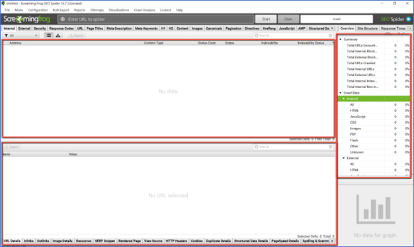The image size is (414, 247).
Task: Switch to tree view icon
Action: click(58, 36)
